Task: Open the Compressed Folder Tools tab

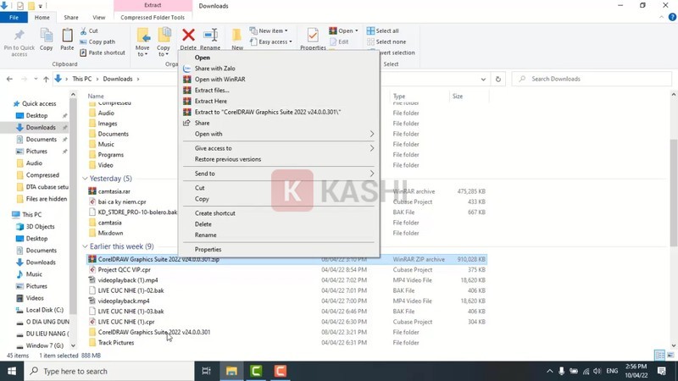Action: point(153,17)
